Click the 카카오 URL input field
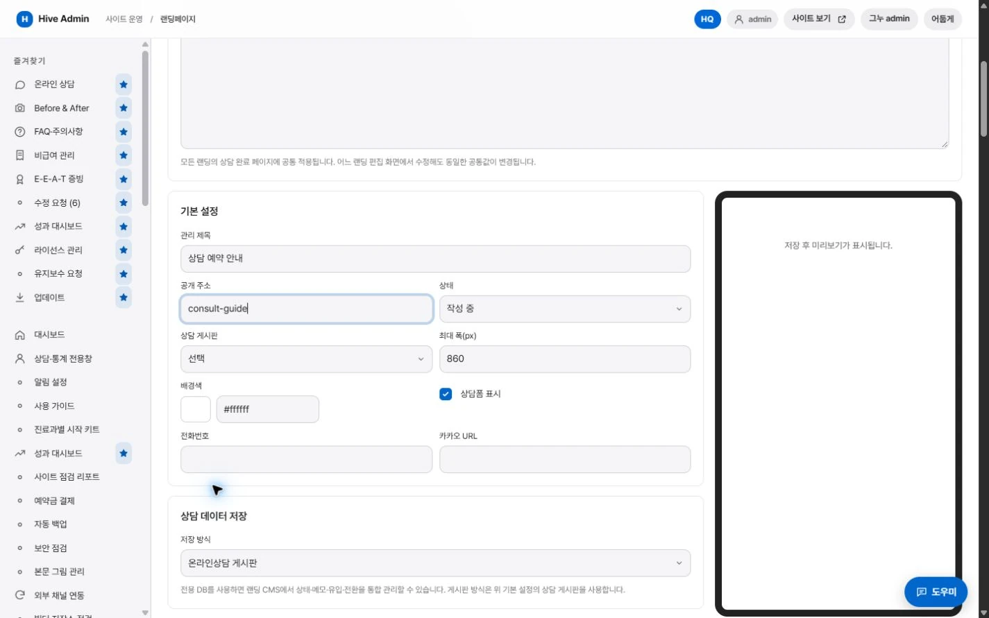Screen dimensions: 989x618 pyautogui.click(x=565, y=459)
